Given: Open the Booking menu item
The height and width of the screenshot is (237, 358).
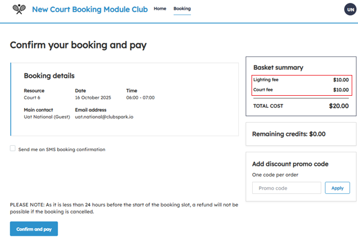Looking at the screenshot, I should pyautogui.click(x=182, y=9).
